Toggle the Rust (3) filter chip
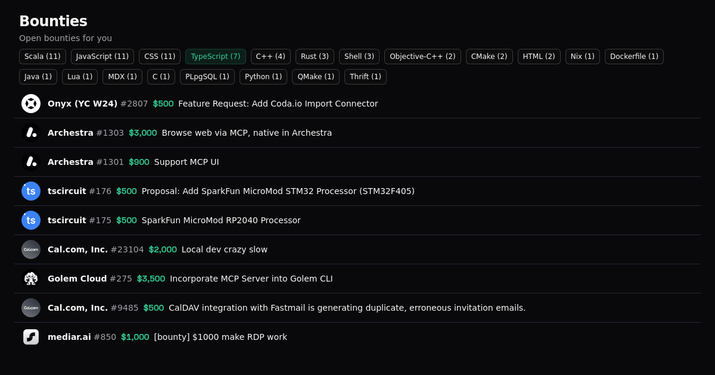Viewport: 715px width, 375px height. 315,57
